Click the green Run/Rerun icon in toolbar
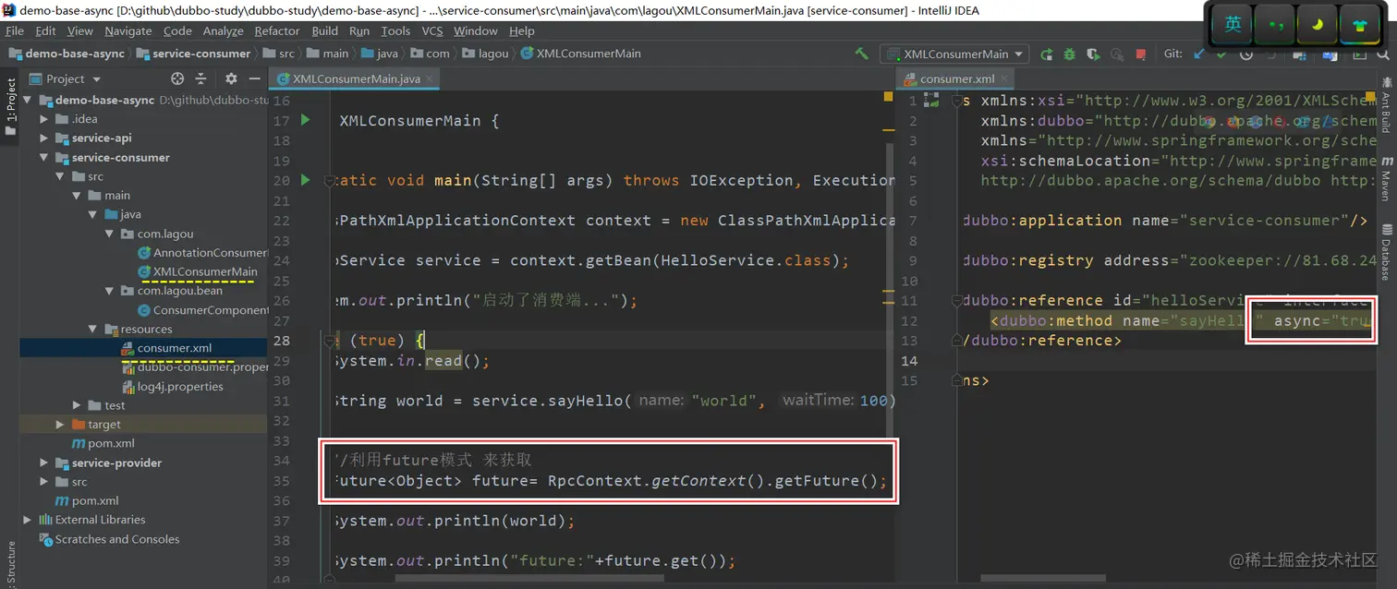 click(1047, 54)
